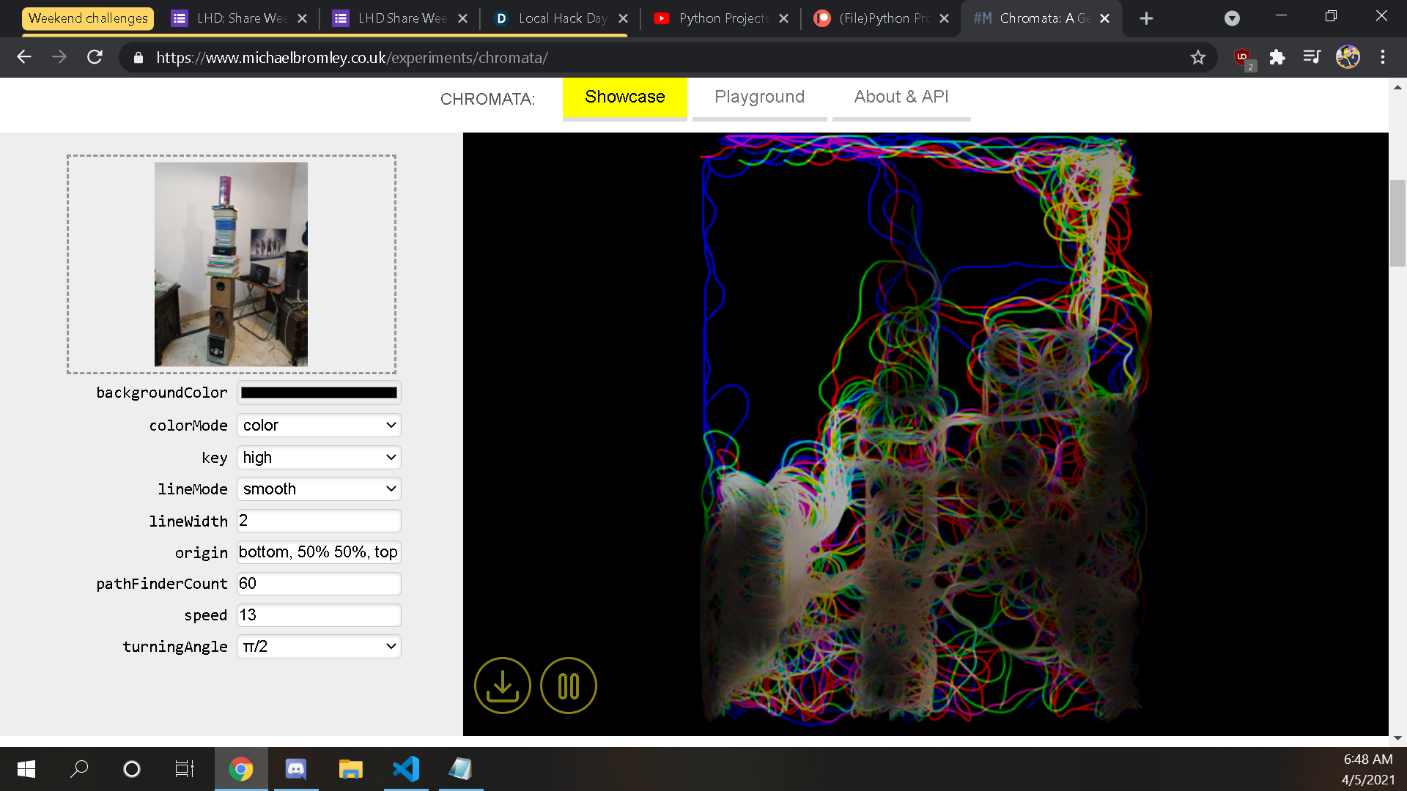This screenshot has width=1407, height=791.
Task: Click the pathFinderCount input field
Action: pyautogui.click(x=319, y=584)
